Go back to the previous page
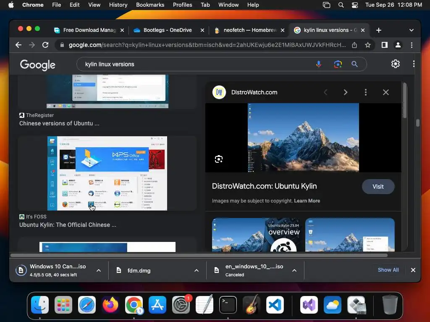 point(18,45)
